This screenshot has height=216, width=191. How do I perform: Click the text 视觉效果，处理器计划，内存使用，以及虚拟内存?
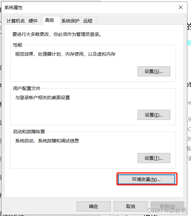click(x=65, y=54)
